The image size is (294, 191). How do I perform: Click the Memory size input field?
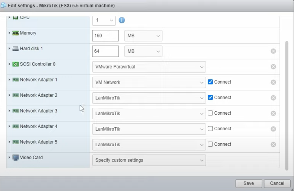(105, 36)
